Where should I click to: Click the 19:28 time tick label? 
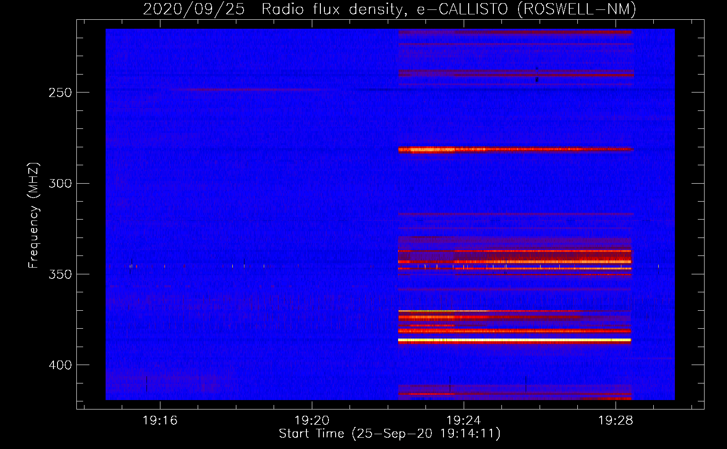click(616, 420)
